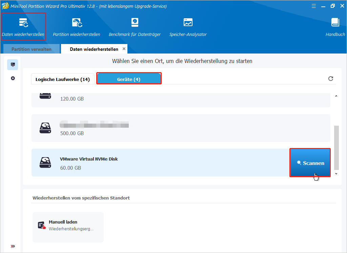Viewport: 347px width, 253px height.
Task: Select the monitor icon in the sidebar
Action: [13, 64]
